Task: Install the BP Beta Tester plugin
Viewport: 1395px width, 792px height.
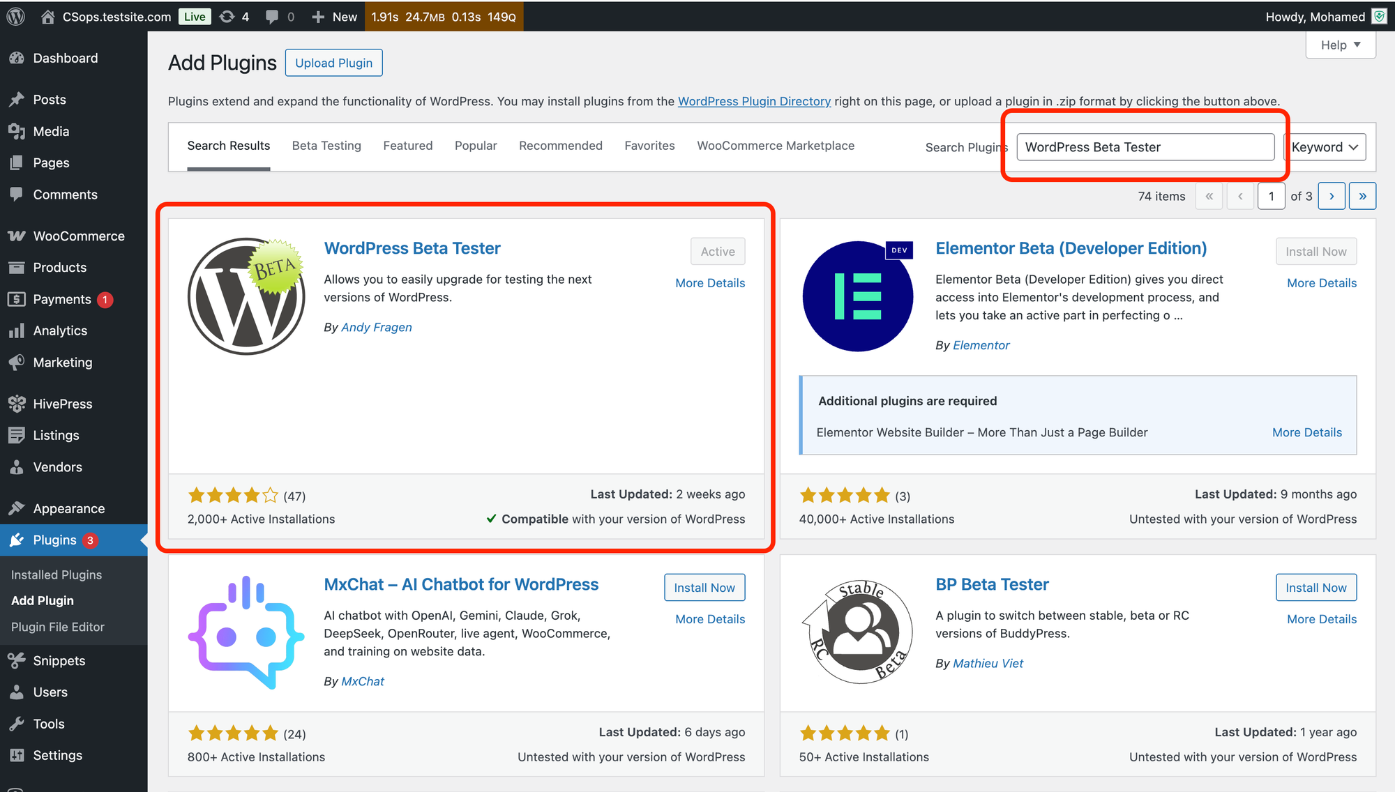Action: coord(1315,588)
